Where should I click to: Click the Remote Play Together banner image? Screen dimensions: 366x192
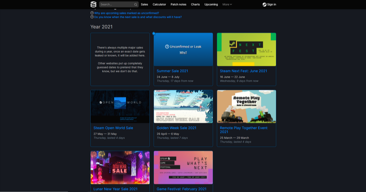(247, 106)
